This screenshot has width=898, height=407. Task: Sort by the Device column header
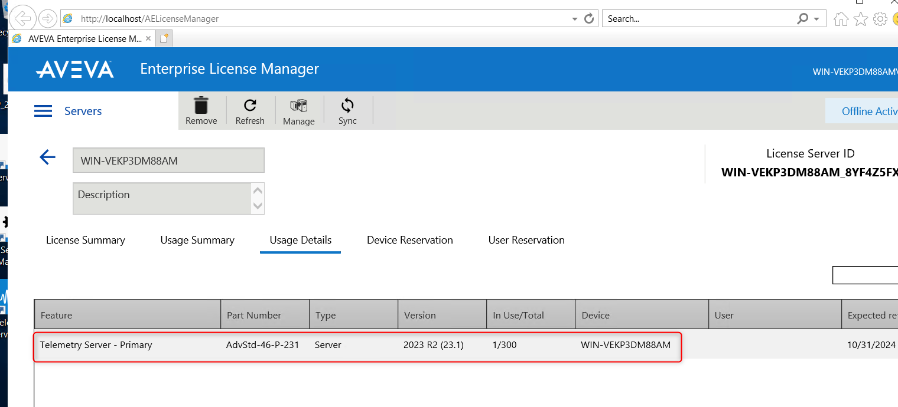[642, 315]
